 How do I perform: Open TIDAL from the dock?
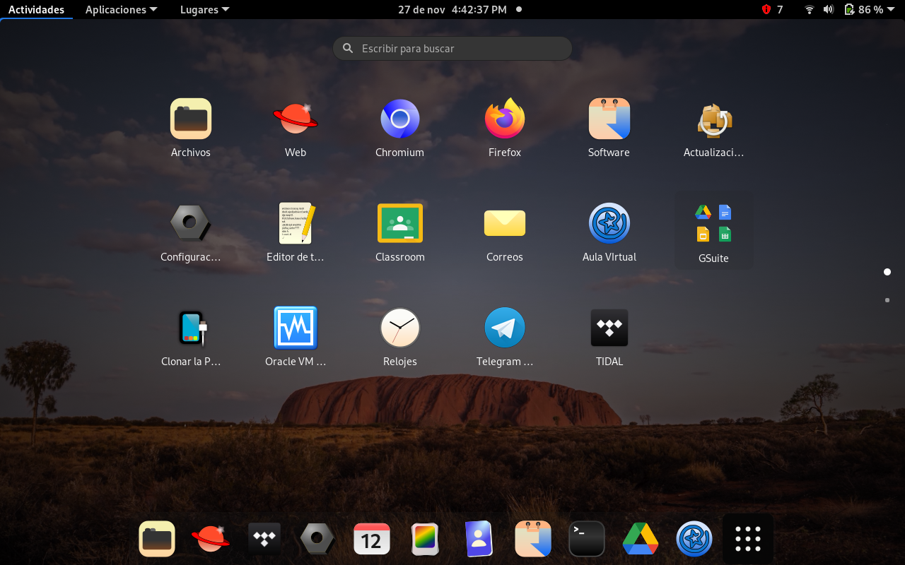click(x=264, y=540)
